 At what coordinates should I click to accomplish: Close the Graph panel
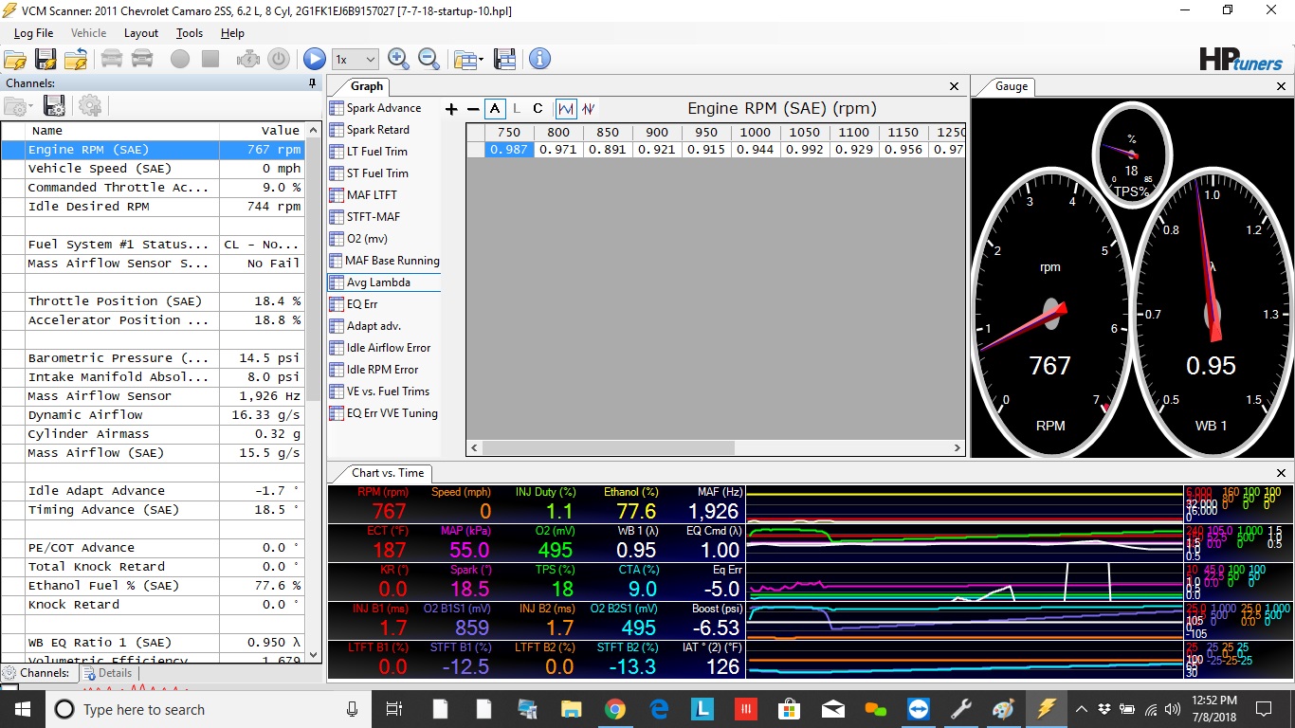pyautogui.click(x=955, y=86)
